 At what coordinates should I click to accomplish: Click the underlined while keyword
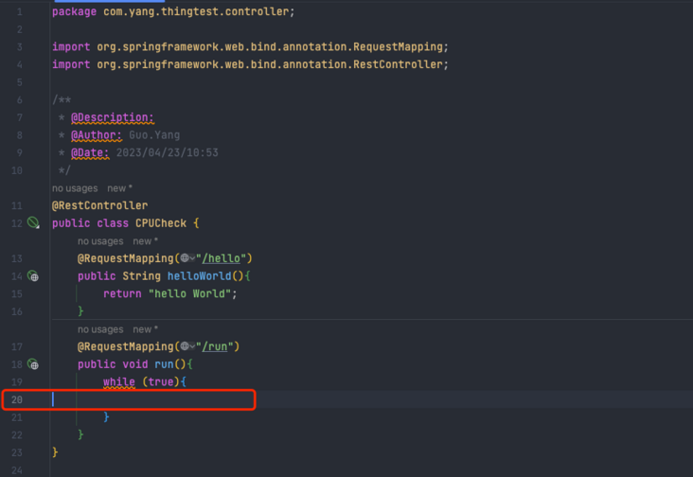pos(119,381)
